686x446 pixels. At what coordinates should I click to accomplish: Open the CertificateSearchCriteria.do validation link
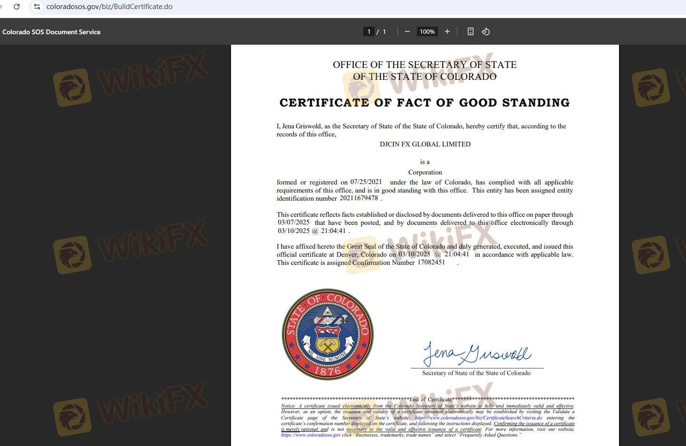(478, 418)
